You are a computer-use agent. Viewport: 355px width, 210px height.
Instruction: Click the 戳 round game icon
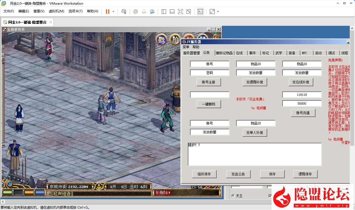click(x=161, y=39)
